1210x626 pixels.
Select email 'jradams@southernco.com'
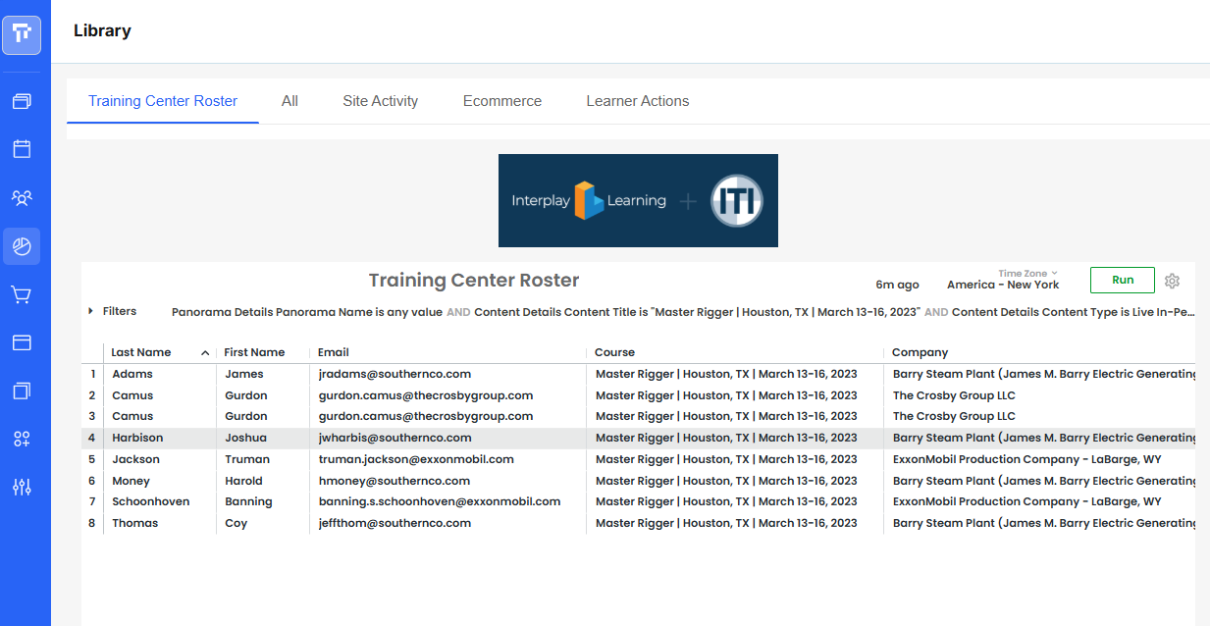click(x=395, y=374)
